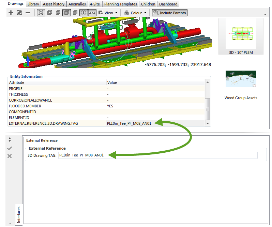The height and width of the screenshot is (227, 272).
Task: Click the YES value of FLOODED.MEMBER
Action: [x=110, y=106]
